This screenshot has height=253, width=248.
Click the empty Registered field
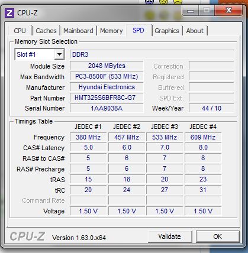point(211,76)
